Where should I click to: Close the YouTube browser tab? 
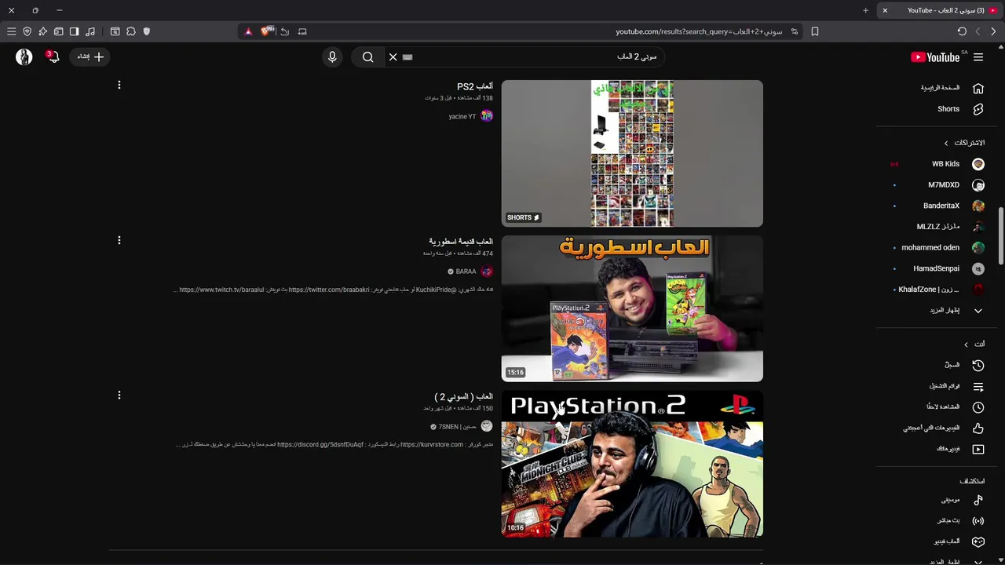coord(885,10)
